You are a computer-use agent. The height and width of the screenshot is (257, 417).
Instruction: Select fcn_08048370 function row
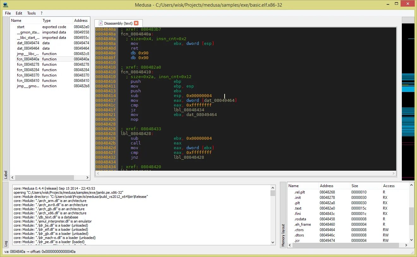50,75
